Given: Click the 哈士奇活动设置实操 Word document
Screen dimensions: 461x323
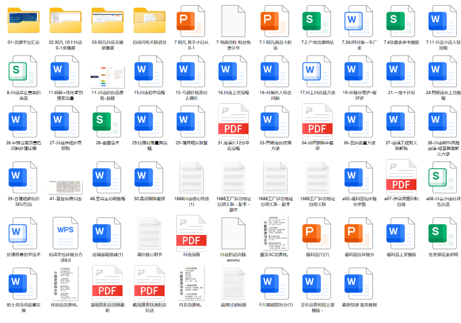Looking at the screenshot, I should (x=23, y=284).
